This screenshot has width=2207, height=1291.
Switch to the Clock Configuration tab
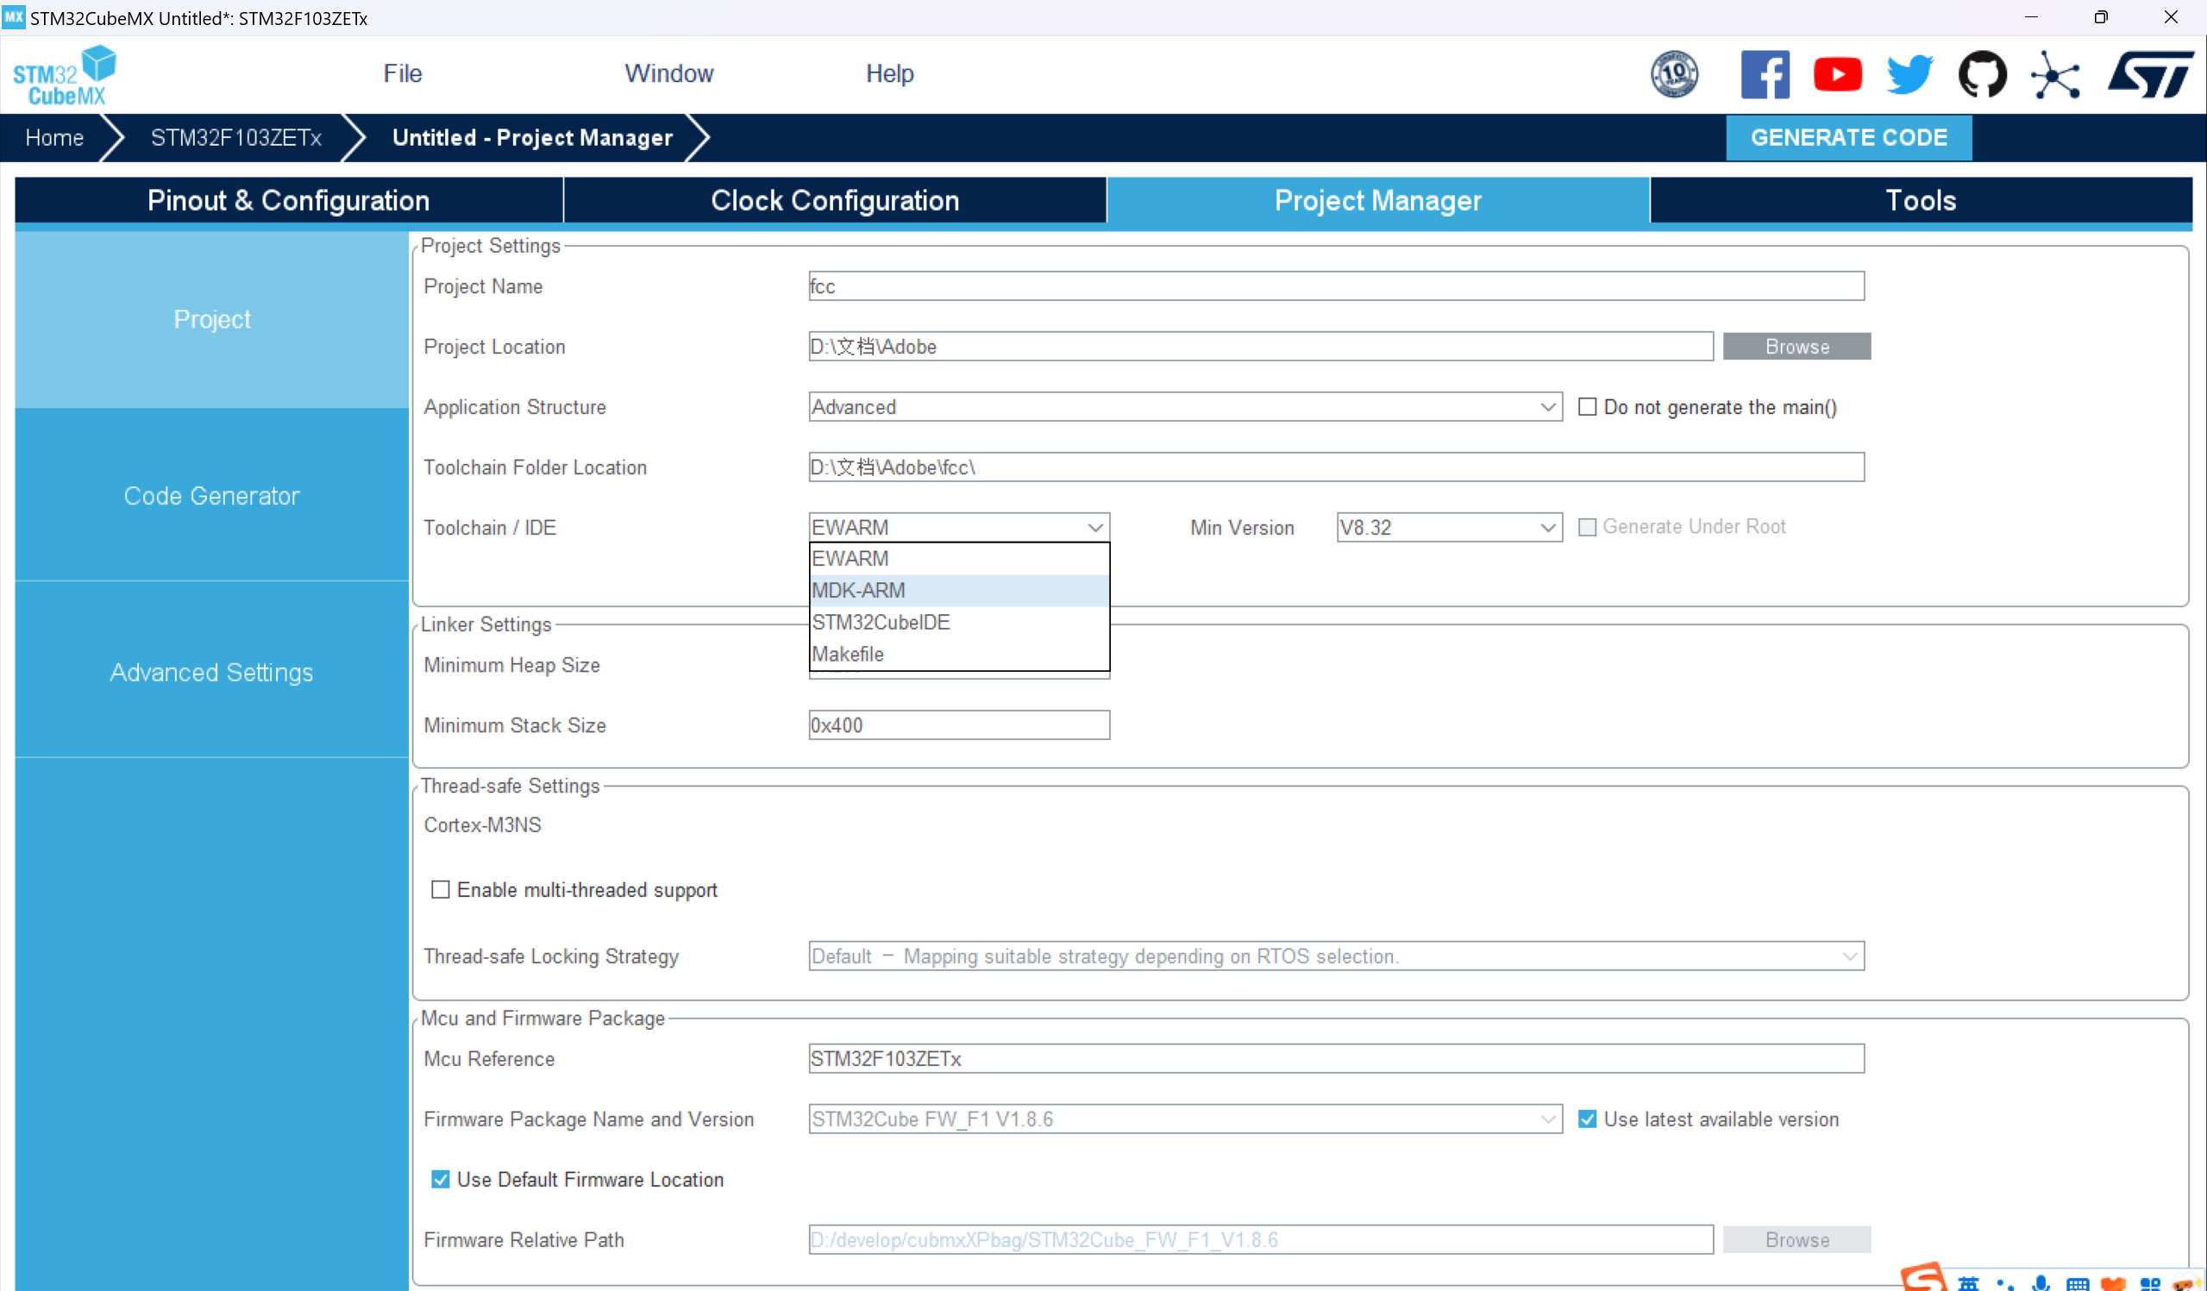pyautogui.click(x=835, y=201)
